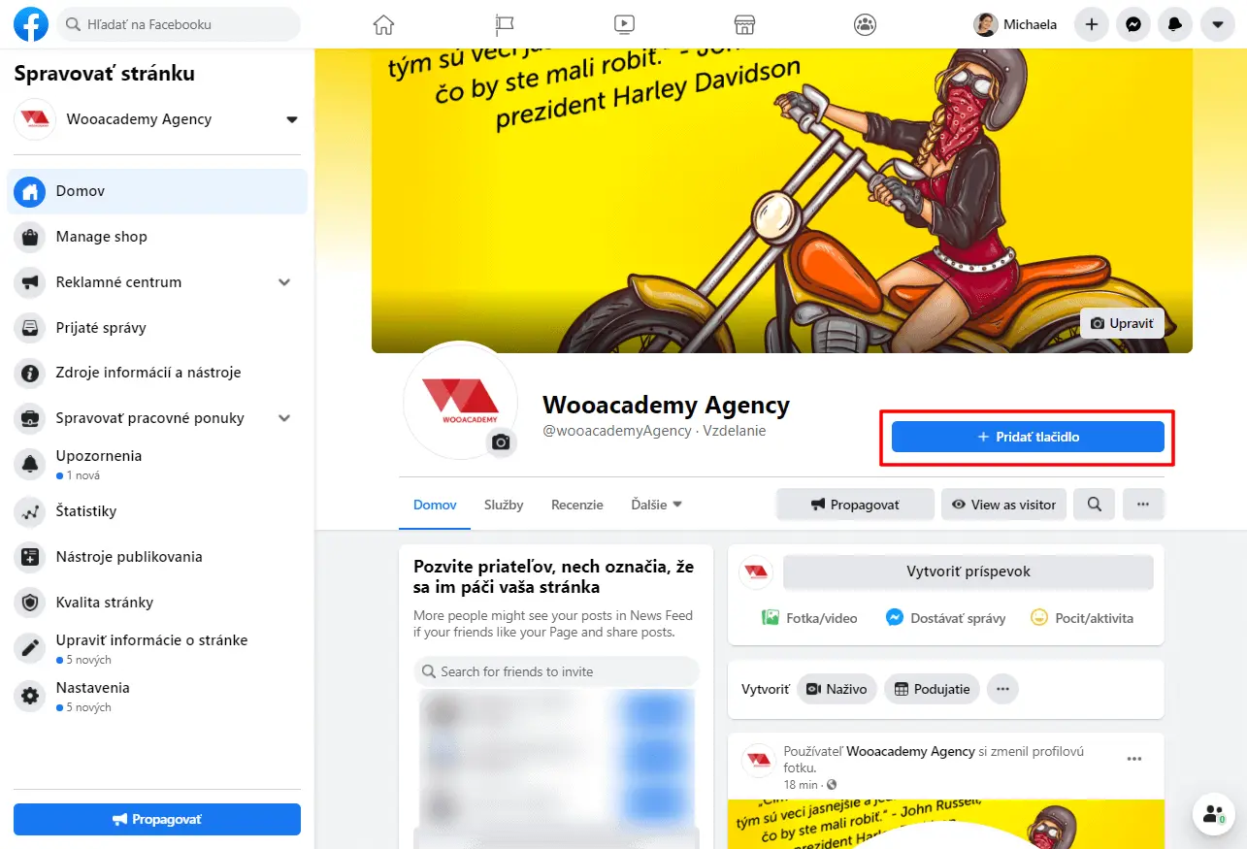Open the notifications bell in the header

pyautogui.click(x=1175, y=24)
